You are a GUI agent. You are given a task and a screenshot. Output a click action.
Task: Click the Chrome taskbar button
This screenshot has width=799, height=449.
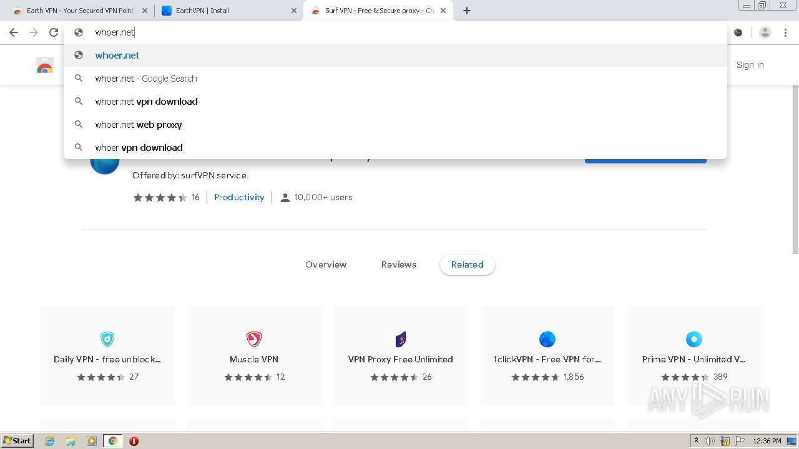(112, 441)
